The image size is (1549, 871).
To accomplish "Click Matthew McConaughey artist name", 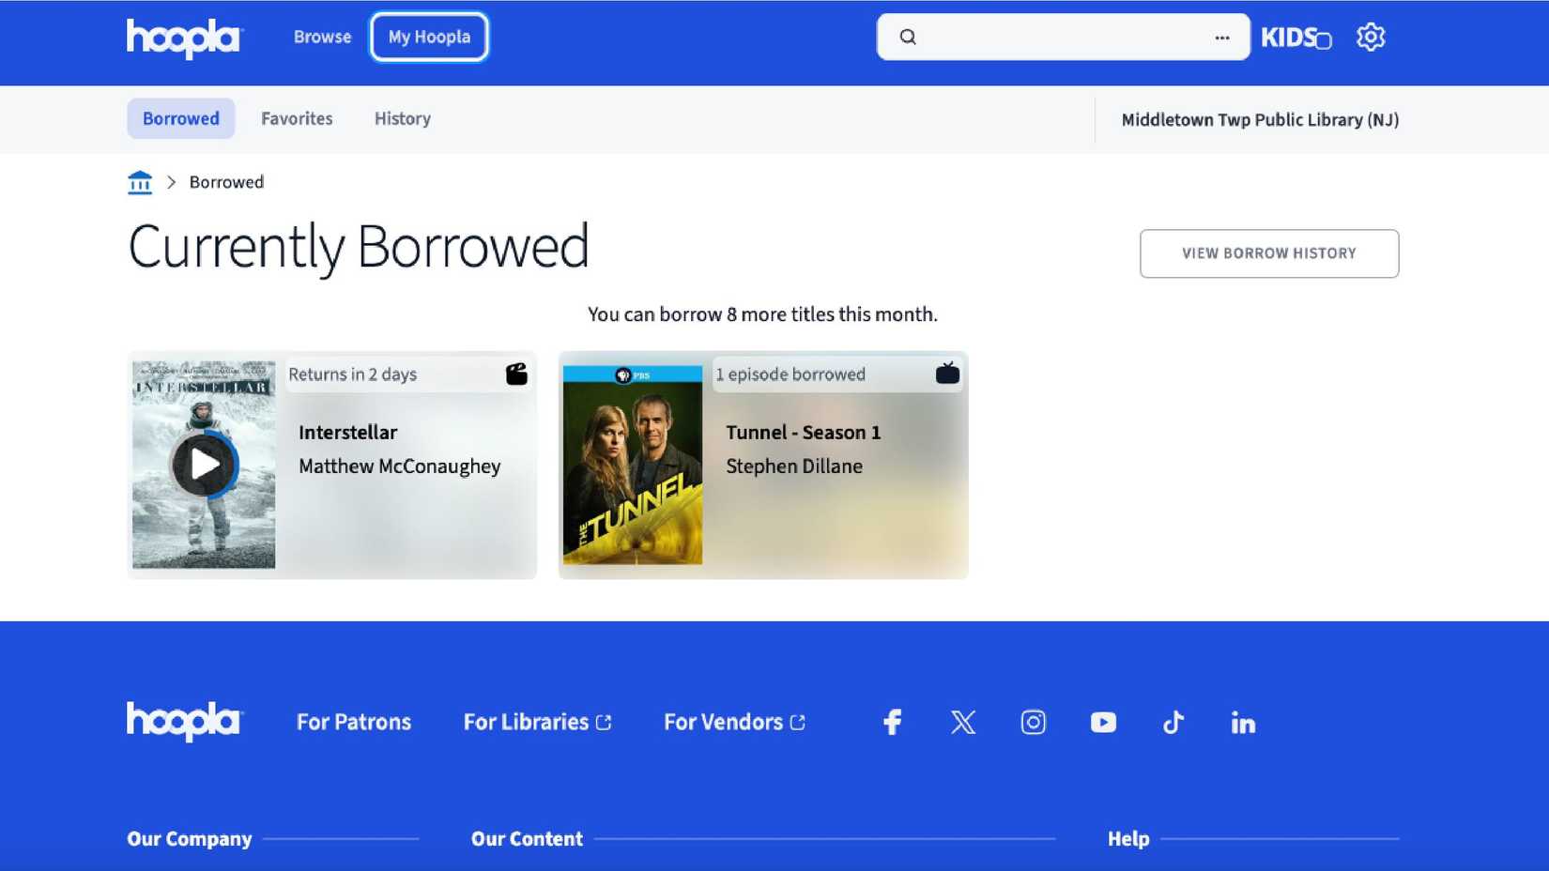I will coord(400,466).
